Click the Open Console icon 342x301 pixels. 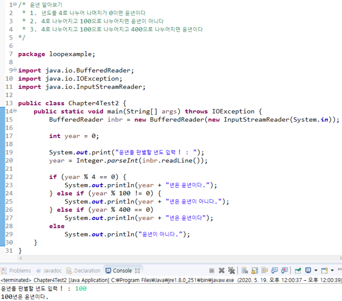[324, 270]
